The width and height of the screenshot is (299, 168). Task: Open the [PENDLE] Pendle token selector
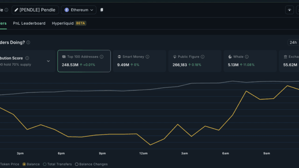tap(35, 10)
